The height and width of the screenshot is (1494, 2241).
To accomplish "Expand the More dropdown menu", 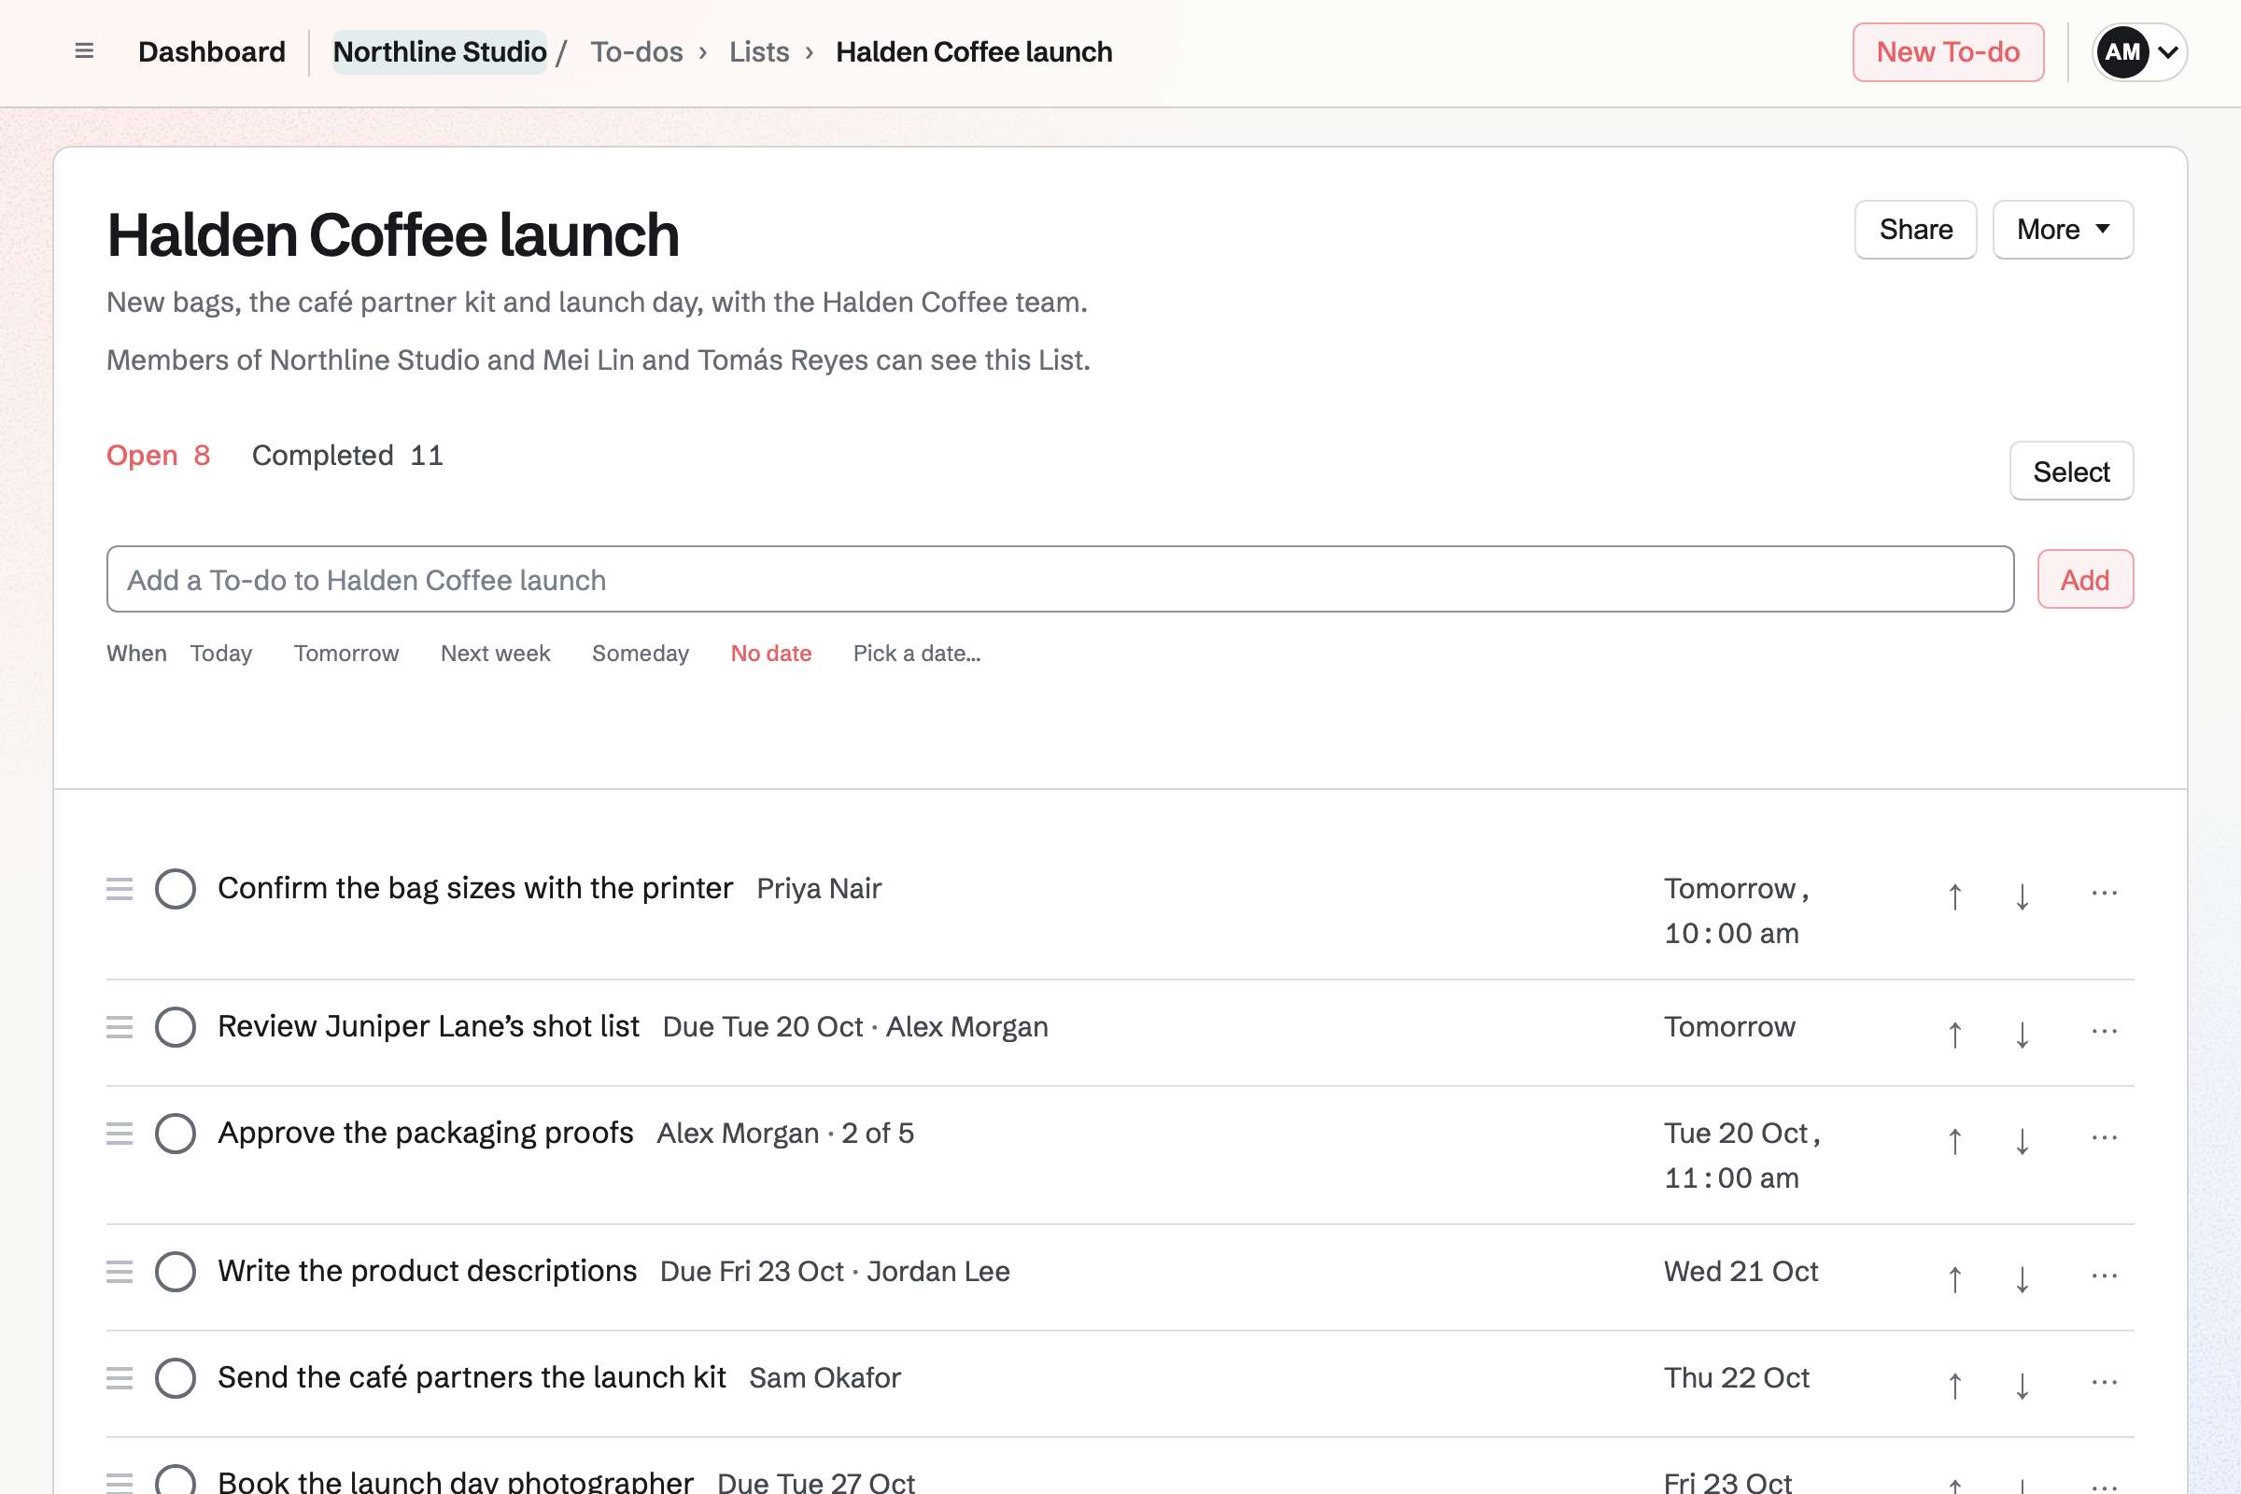I will pos(2063,230).
